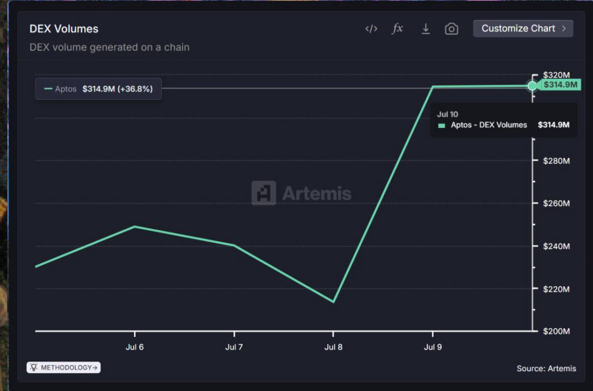Open the Methodology link
The height and width of the screenshot is (391, 593).
[63, 367]
